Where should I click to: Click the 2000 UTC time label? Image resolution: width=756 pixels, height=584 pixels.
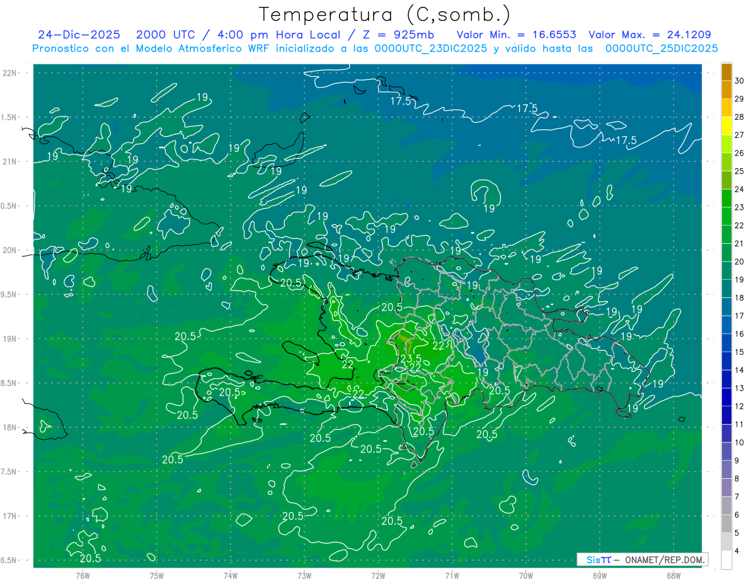click(166, 35)
